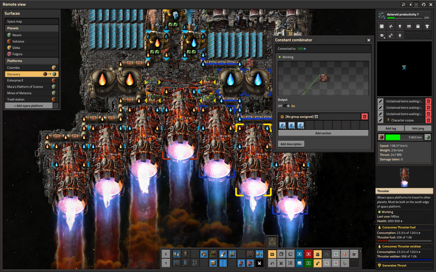
Task: Edit the Character corpse tag pencil
Action: point(380,120)
